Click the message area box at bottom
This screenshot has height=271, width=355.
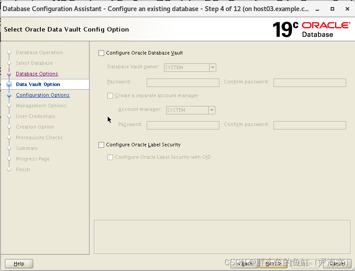[x=222, y=237]
